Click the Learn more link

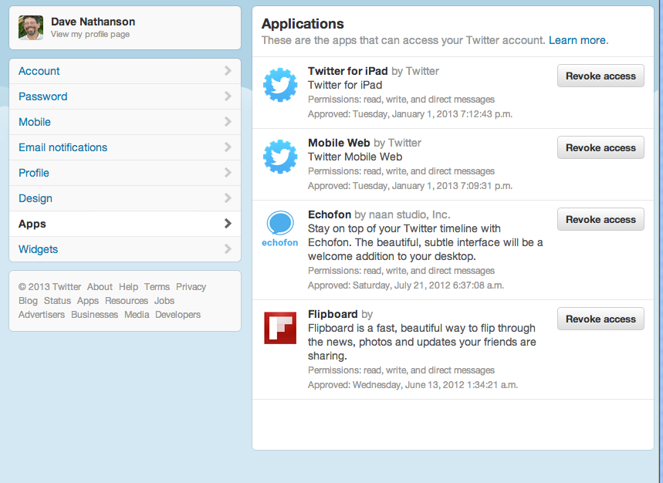pyautogui.click(x=578, y=40)
